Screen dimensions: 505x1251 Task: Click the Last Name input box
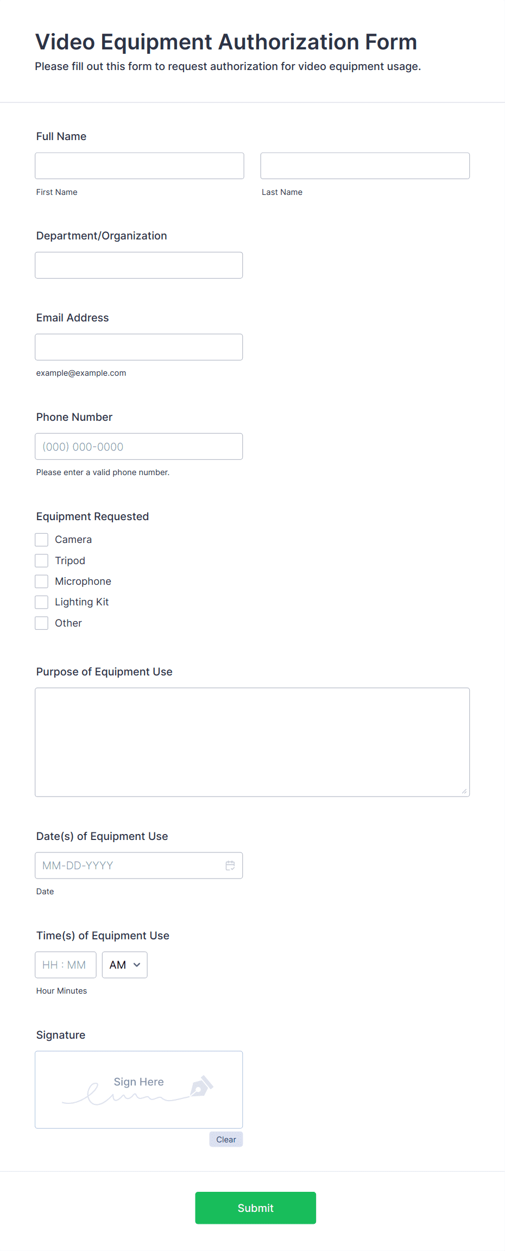(365, 166)
